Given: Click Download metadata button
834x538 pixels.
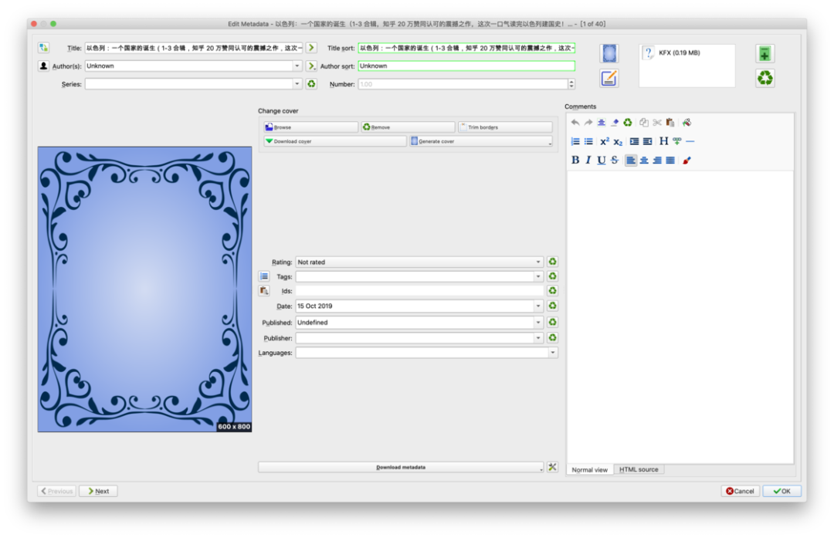Looking at the screenshot, I should (x=401, y=467).
